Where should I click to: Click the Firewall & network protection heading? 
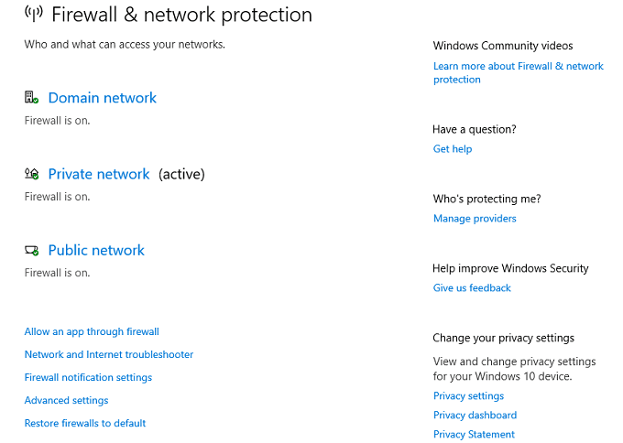181,15
